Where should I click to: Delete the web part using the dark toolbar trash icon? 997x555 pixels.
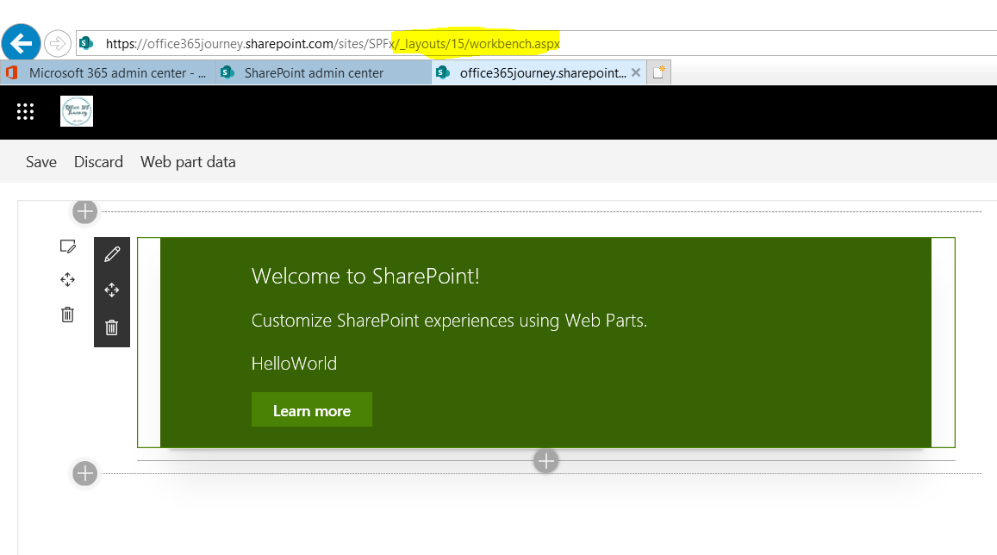coord(112,327)
